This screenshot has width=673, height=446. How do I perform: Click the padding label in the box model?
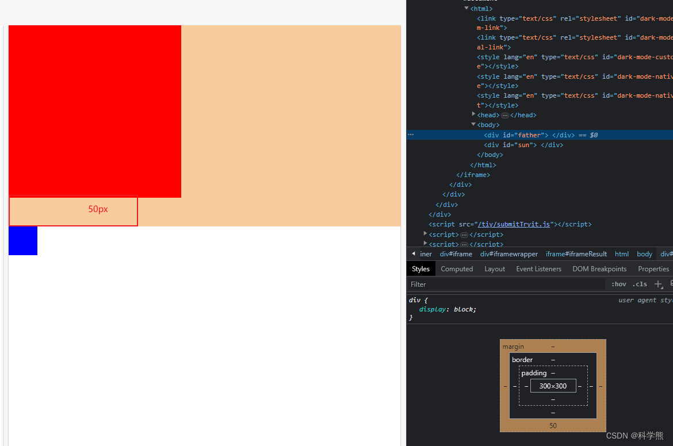pyautogui.click(x=534, y=373)
